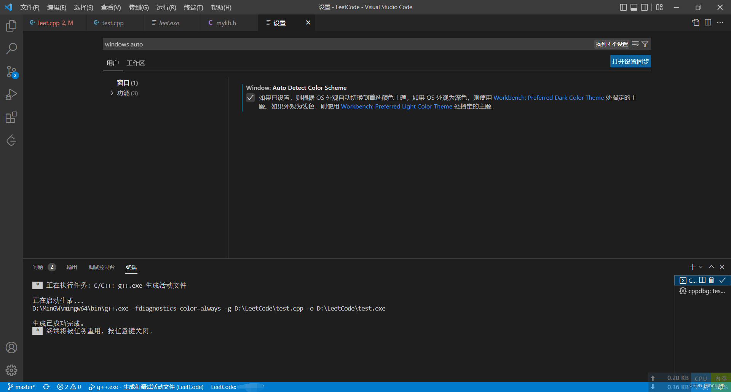Open Source Control view with badge 2
Viewport: 731px width, 392px height.
(11, 72)
